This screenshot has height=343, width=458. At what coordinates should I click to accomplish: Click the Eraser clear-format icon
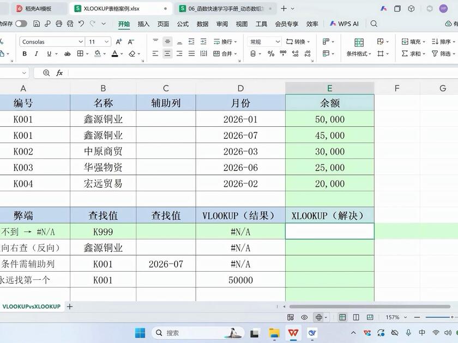(x=132, y=54)
